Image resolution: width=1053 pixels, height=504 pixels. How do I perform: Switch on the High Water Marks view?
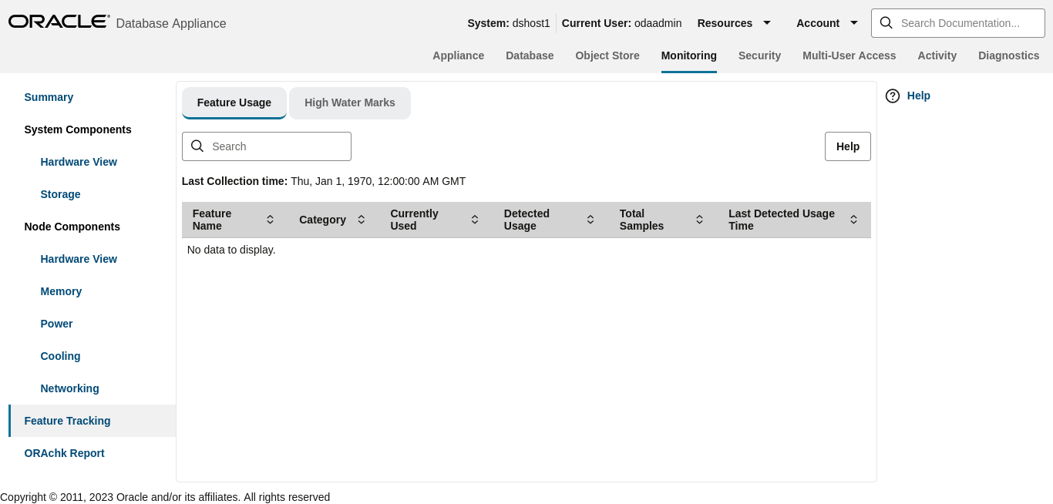coord(349,102)
